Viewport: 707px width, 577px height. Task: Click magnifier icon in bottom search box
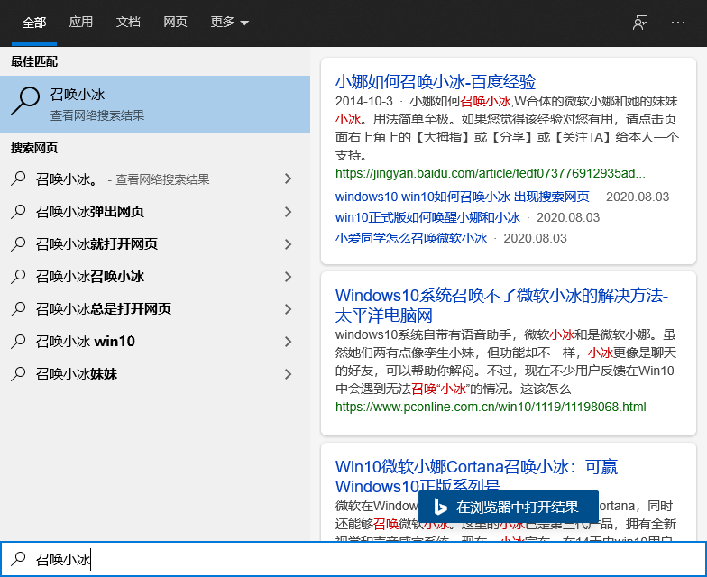click(18, 559)
